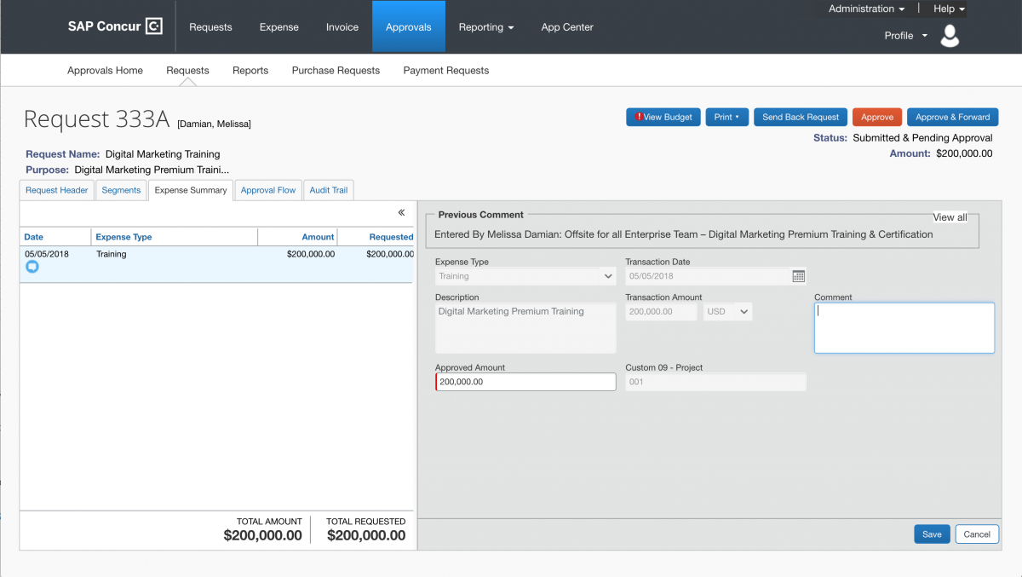Viewport: 1022px width, 577px height.
Task: Open the USD currency dropdown
Action: (x=727, y=311)
